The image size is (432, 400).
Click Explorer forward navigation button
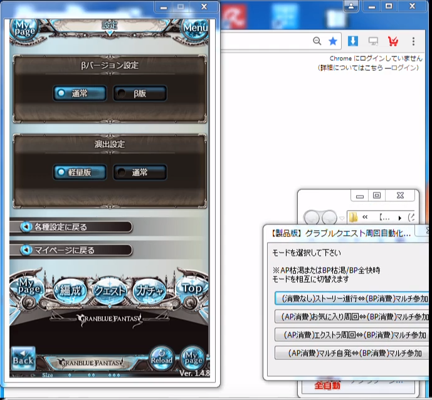(329, 218)
